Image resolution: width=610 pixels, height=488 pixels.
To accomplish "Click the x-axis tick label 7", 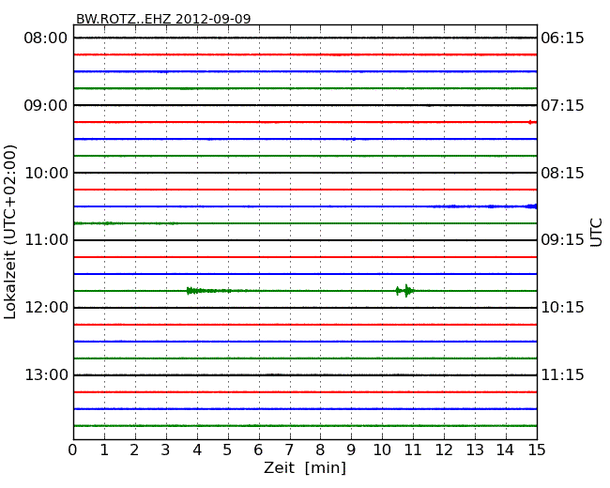I will 289,450.
